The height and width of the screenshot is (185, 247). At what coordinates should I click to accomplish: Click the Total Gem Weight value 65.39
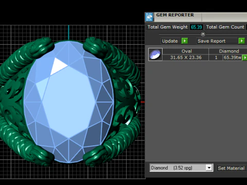pos(197,27)
